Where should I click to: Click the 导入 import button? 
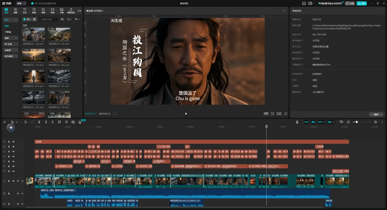pyautogui.click(x=27, y=19)
